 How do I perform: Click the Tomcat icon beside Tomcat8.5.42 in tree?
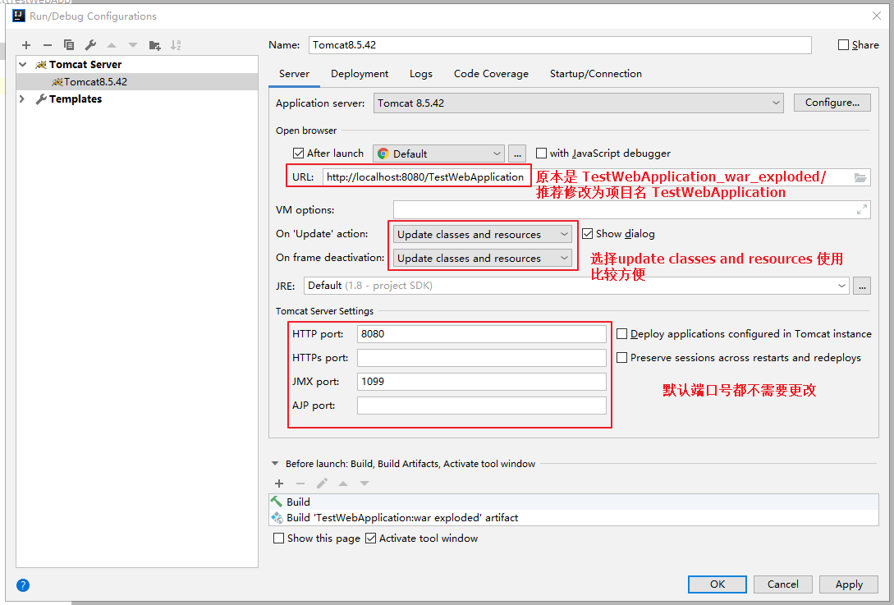[57, 82]
